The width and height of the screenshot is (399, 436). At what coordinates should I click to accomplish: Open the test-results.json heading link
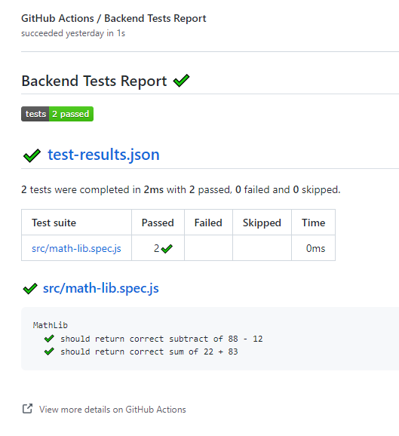[x=103, y=155]
